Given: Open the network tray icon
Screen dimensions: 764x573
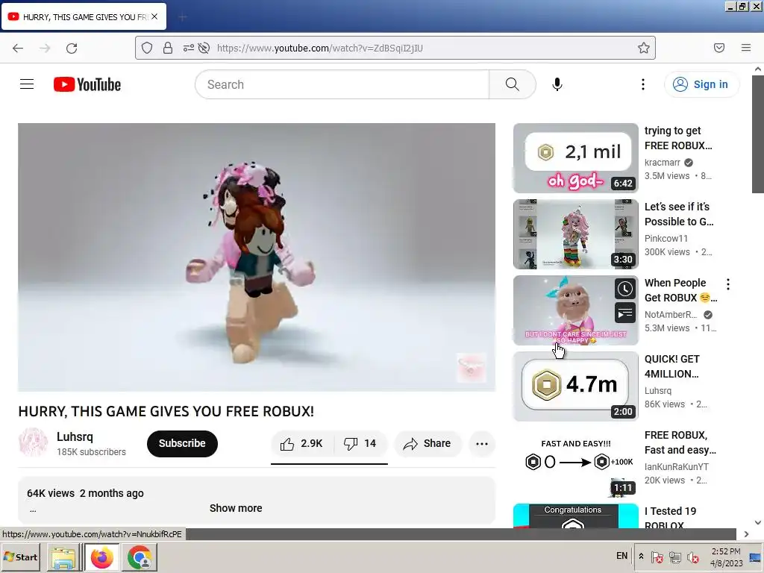Looking at the screenshot, I should click(x=674, y=557).
